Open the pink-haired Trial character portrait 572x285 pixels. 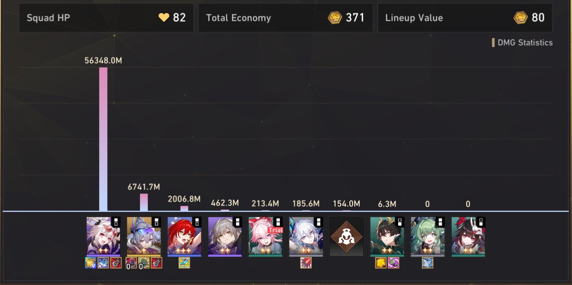click(x=265, y=236)
